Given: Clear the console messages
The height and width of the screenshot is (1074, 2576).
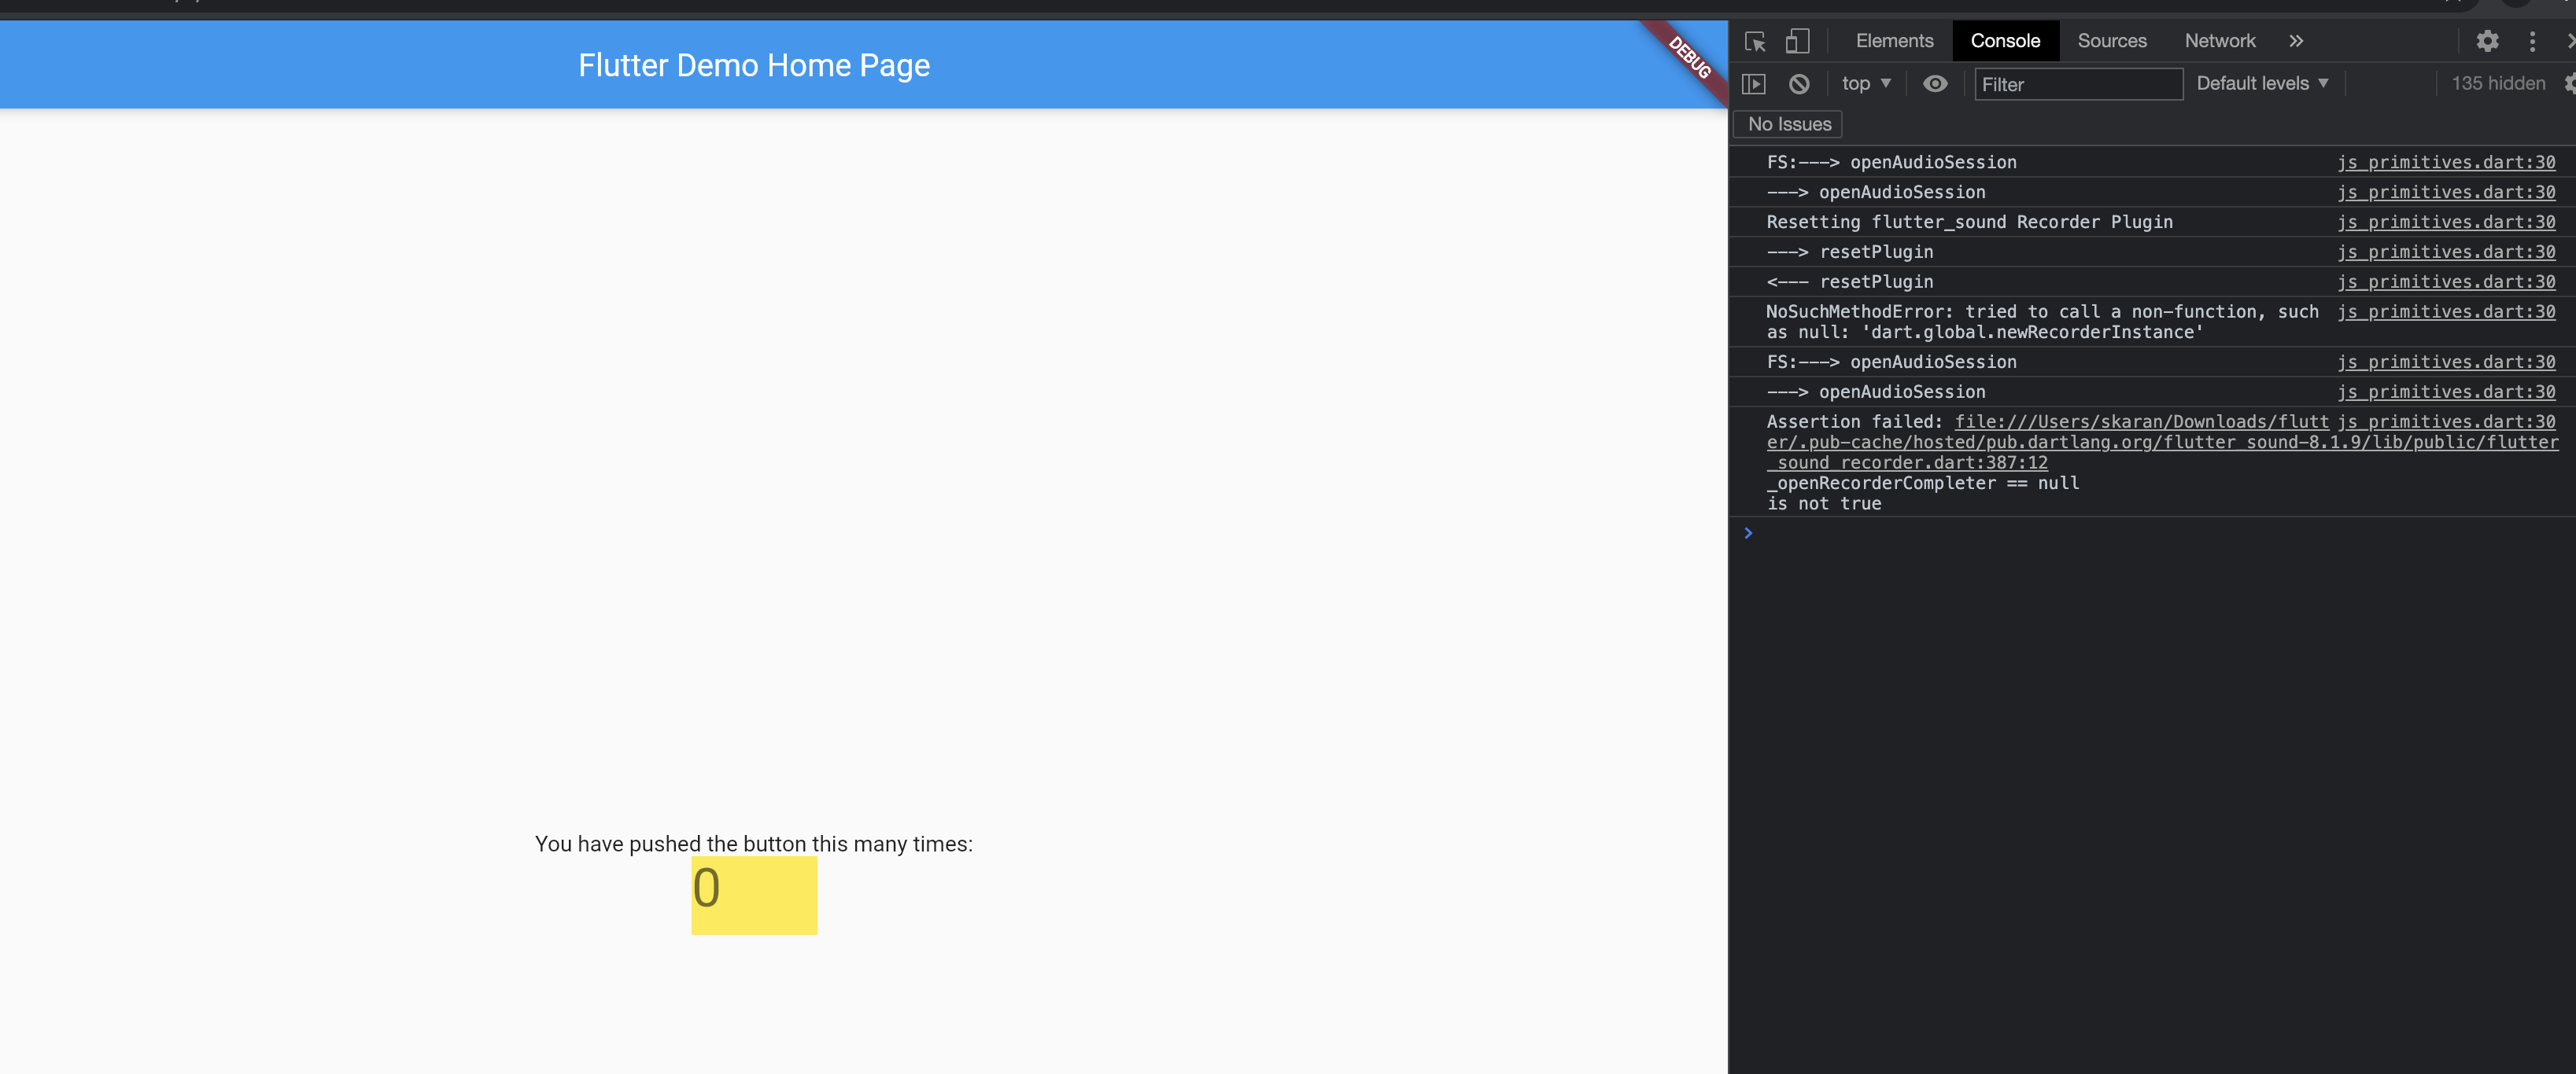Looking at the screenshot, I should (x=1800, y=84).
